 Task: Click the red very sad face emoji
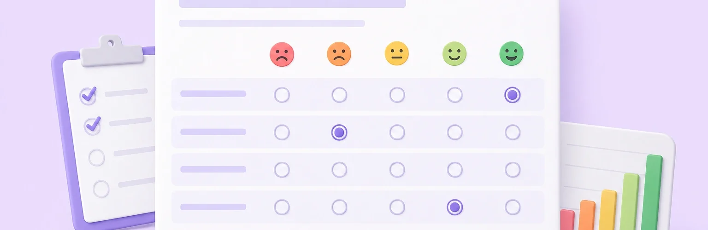pos(282,54)
